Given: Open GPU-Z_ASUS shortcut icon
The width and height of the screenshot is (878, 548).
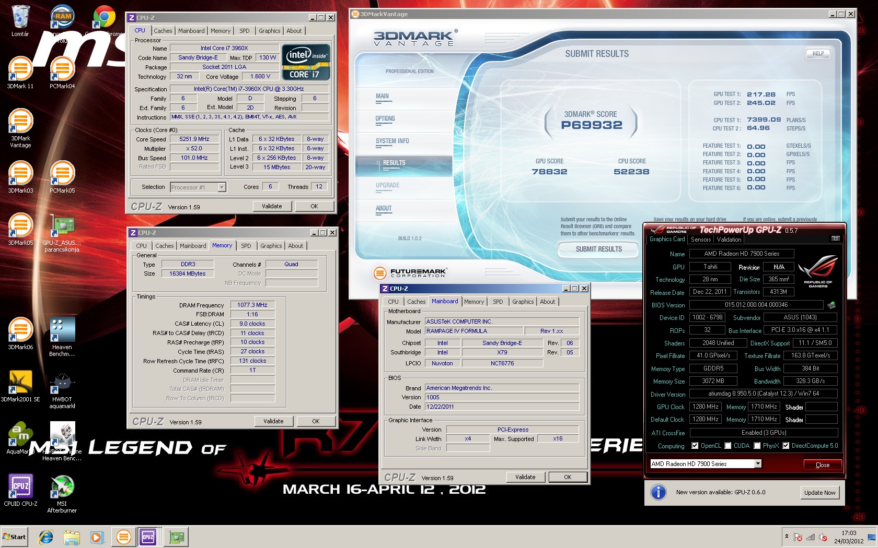Looking at the screenshot, I should pyautogui.click(x=62, y=233).
